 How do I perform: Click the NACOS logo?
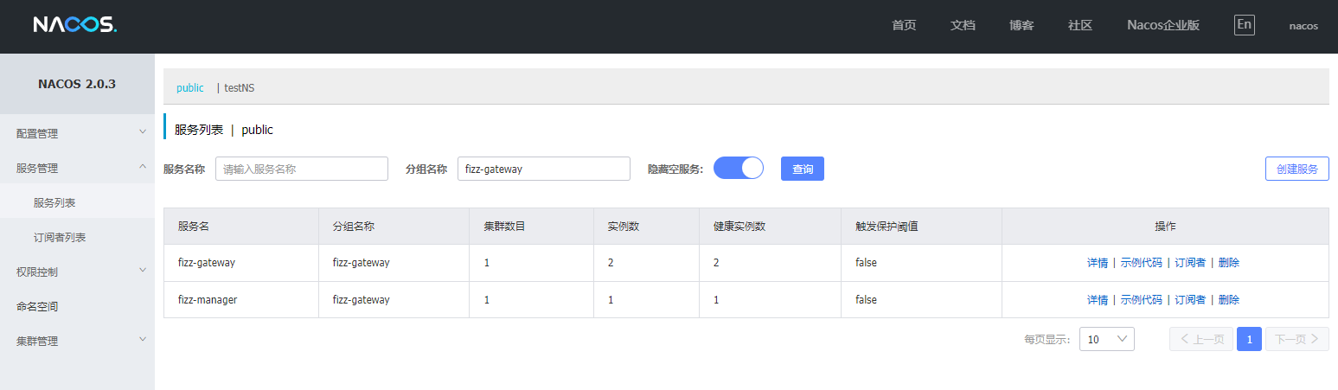coord(74,25)
